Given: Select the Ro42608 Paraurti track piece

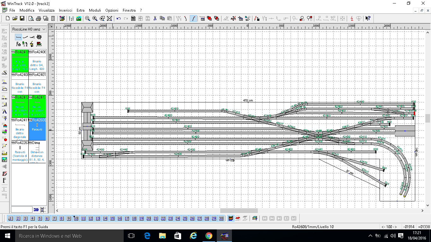Looking at the screenshot, I should tap(37, 129).
